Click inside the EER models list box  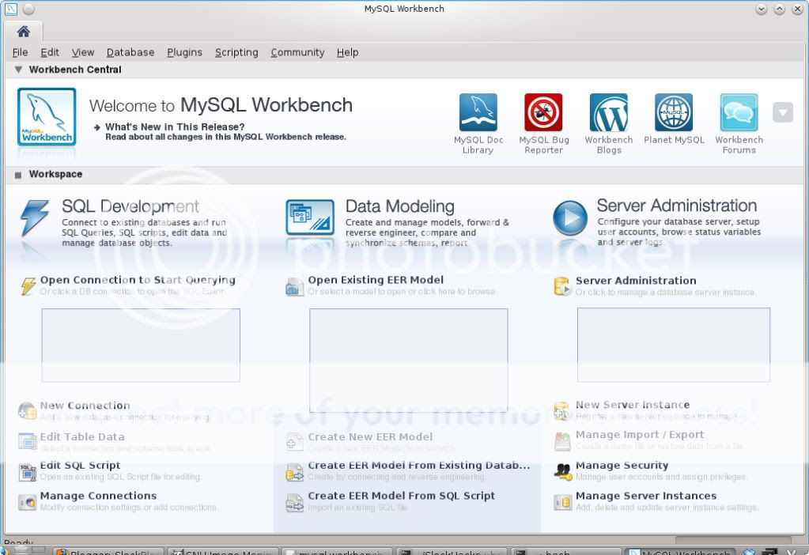click(409, 360)
